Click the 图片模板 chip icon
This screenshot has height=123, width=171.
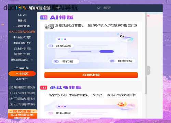click(51, 113)
